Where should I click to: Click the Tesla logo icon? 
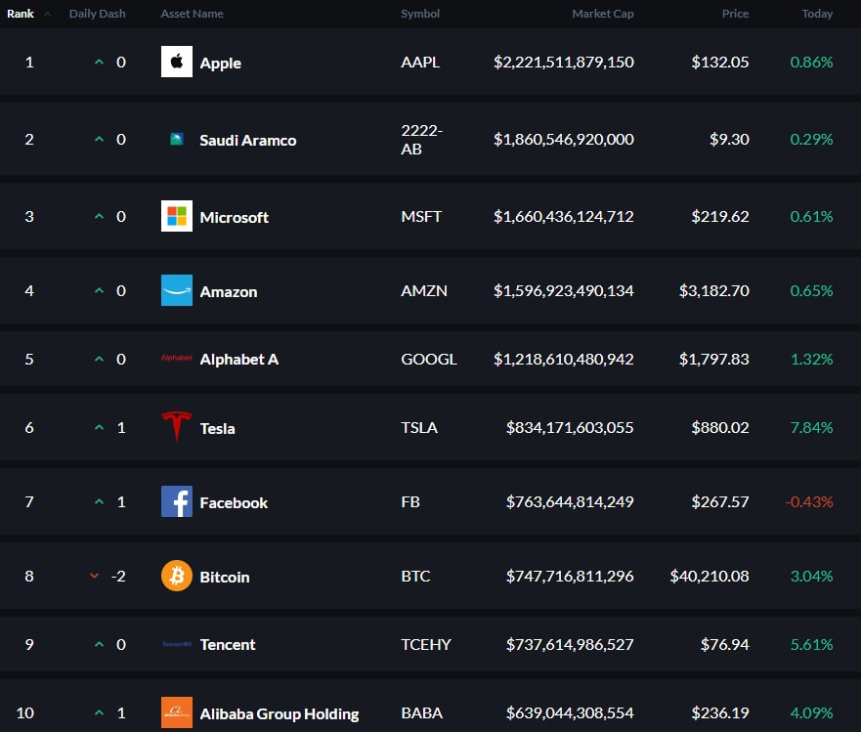coord(177,427)
